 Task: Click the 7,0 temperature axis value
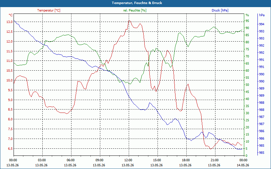[x=10, y=139]
